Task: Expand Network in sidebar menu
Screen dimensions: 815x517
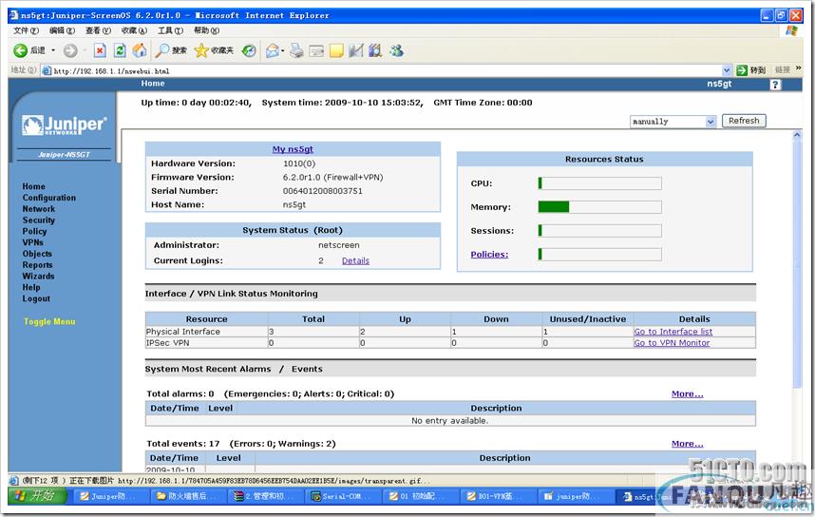Action: tap(38, 208)
